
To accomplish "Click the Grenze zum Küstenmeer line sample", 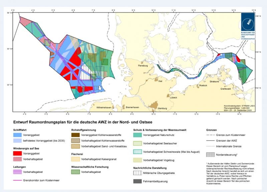I will click(210, 135).
